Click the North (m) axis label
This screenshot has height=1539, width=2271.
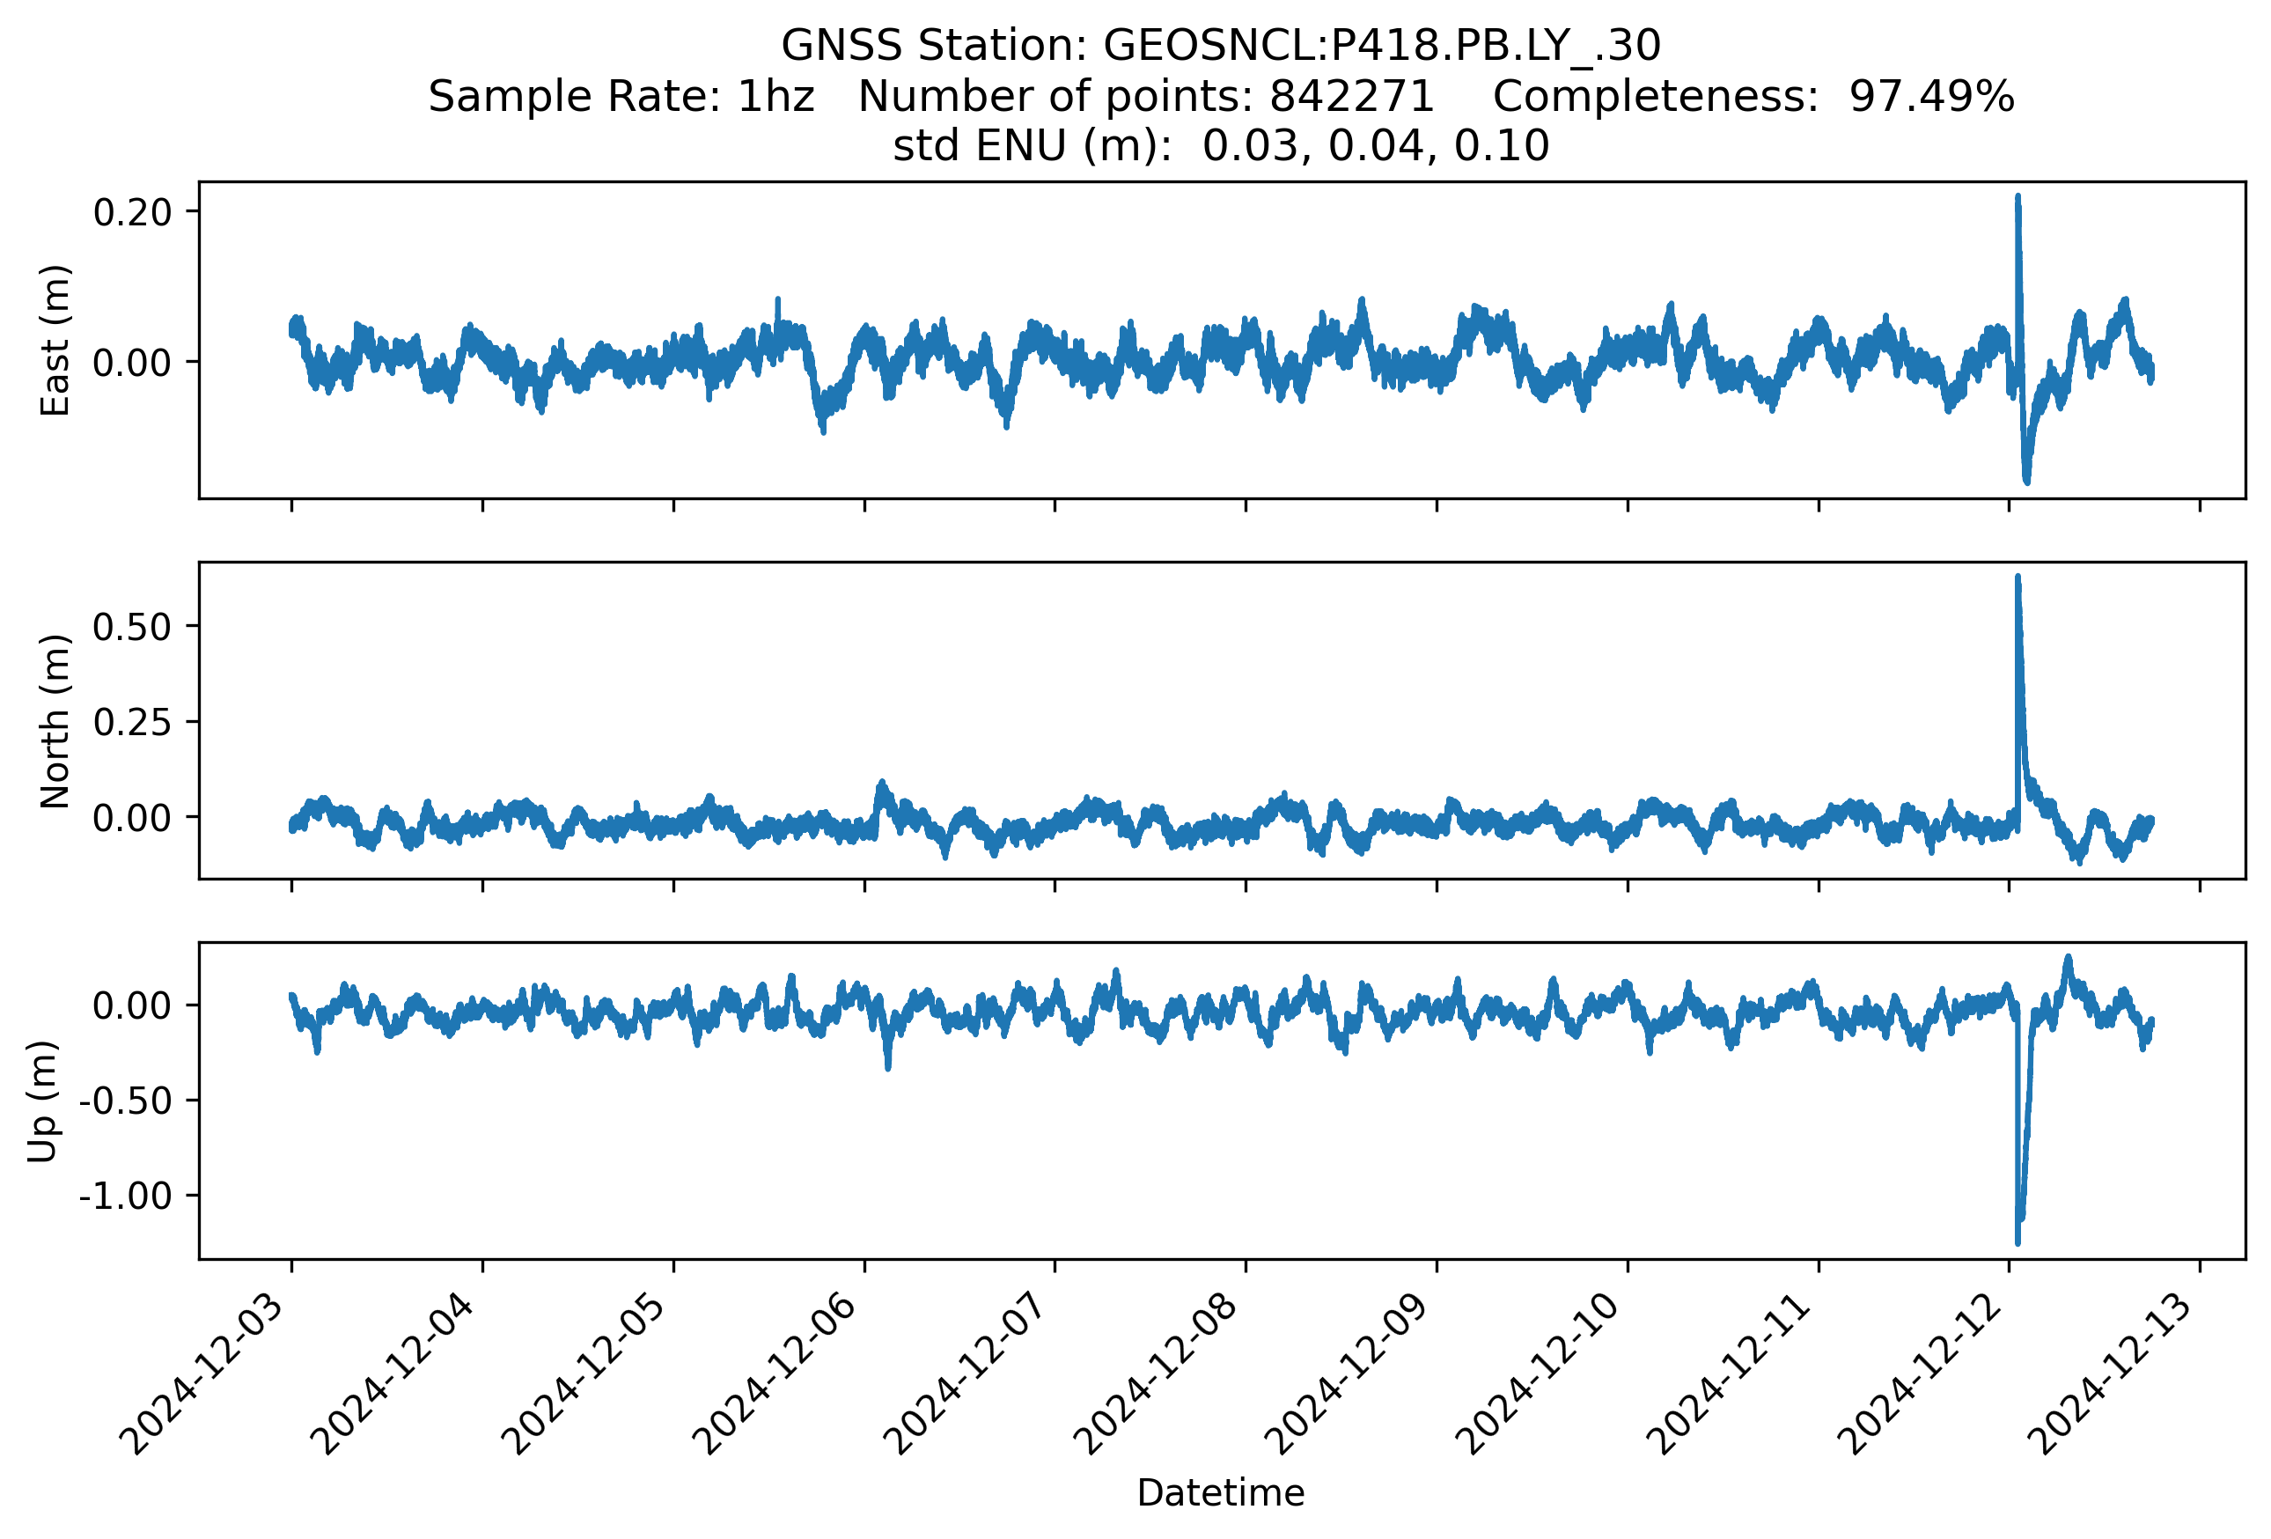click(x=55, y=721)
